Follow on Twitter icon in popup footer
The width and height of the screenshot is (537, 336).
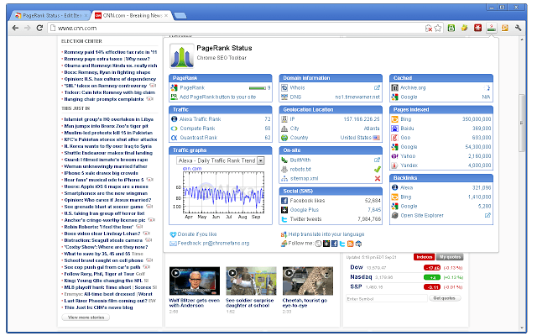coord(342,244)
